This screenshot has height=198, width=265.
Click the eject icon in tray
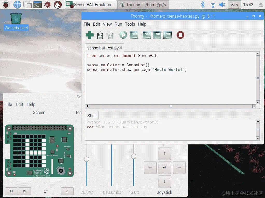(261, 5)
